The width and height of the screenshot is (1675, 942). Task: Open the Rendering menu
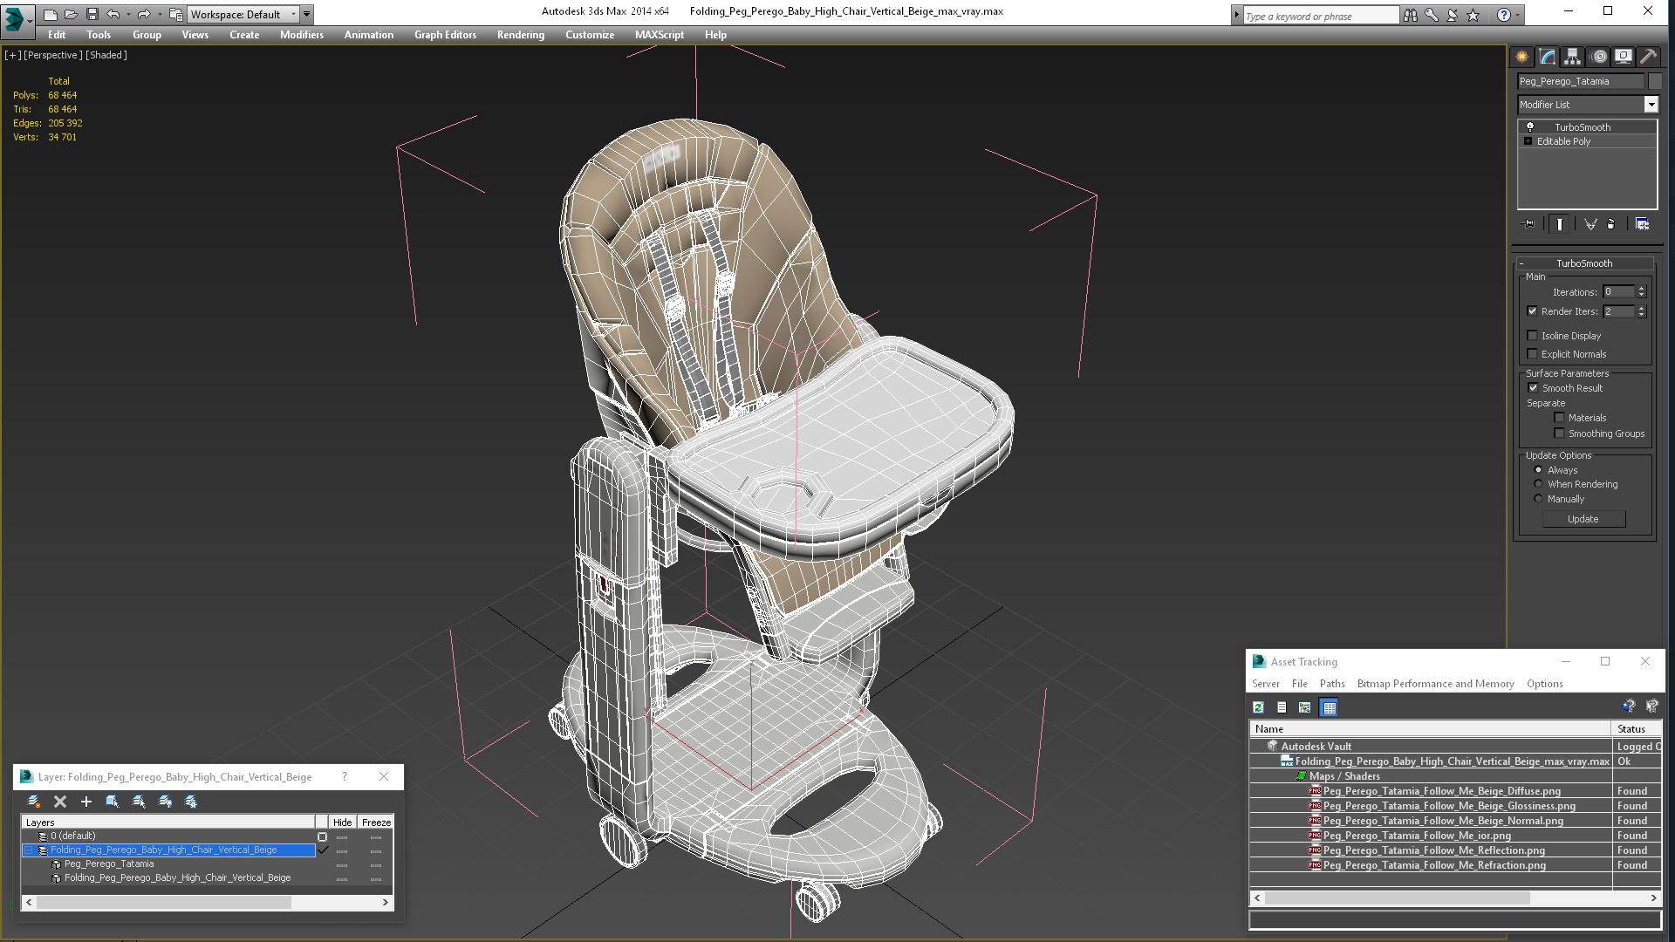[x=520, y=35]
